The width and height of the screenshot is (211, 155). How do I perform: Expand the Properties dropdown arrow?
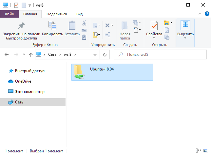154,38
